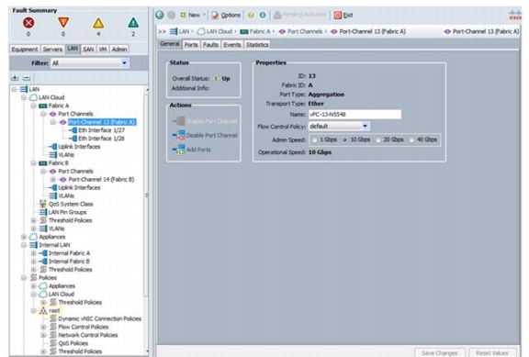Collapse all tree nodes with minus icon

27,78
